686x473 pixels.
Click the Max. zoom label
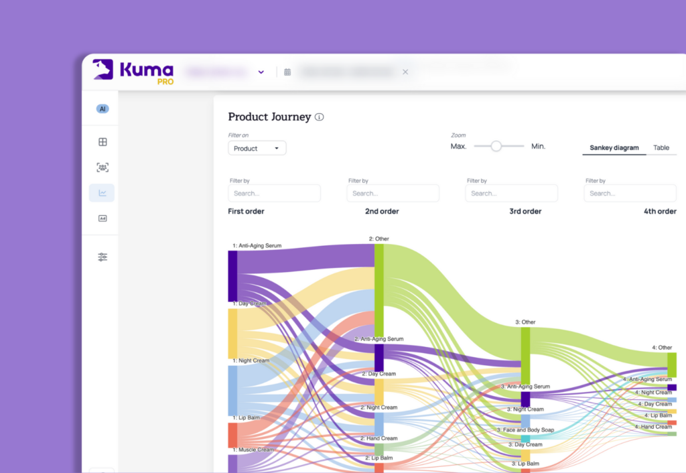(458, 147)
